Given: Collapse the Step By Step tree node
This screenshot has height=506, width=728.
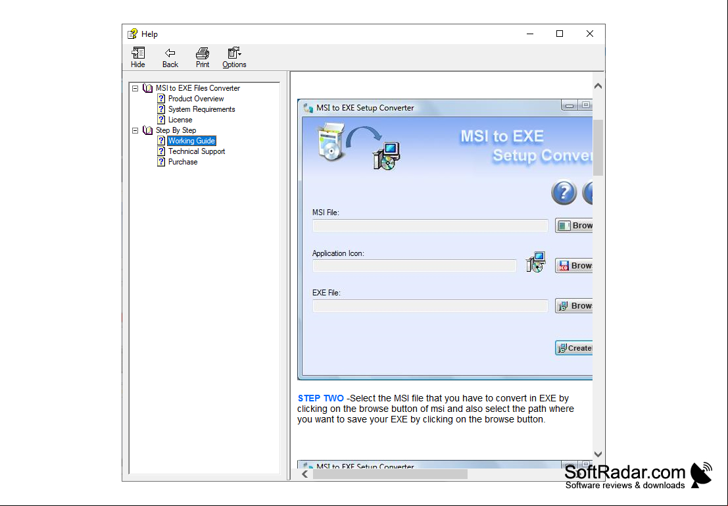Looking at the screenshot, I should tap(135, 130).
